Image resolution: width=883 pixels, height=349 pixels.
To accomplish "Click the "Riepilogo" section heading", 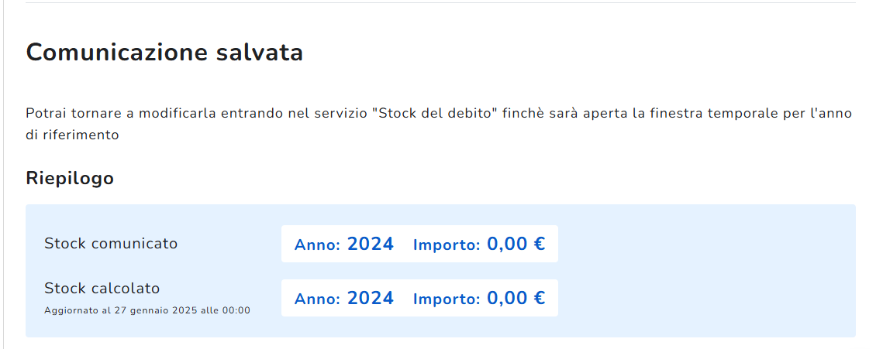I will tap(70, 179).
